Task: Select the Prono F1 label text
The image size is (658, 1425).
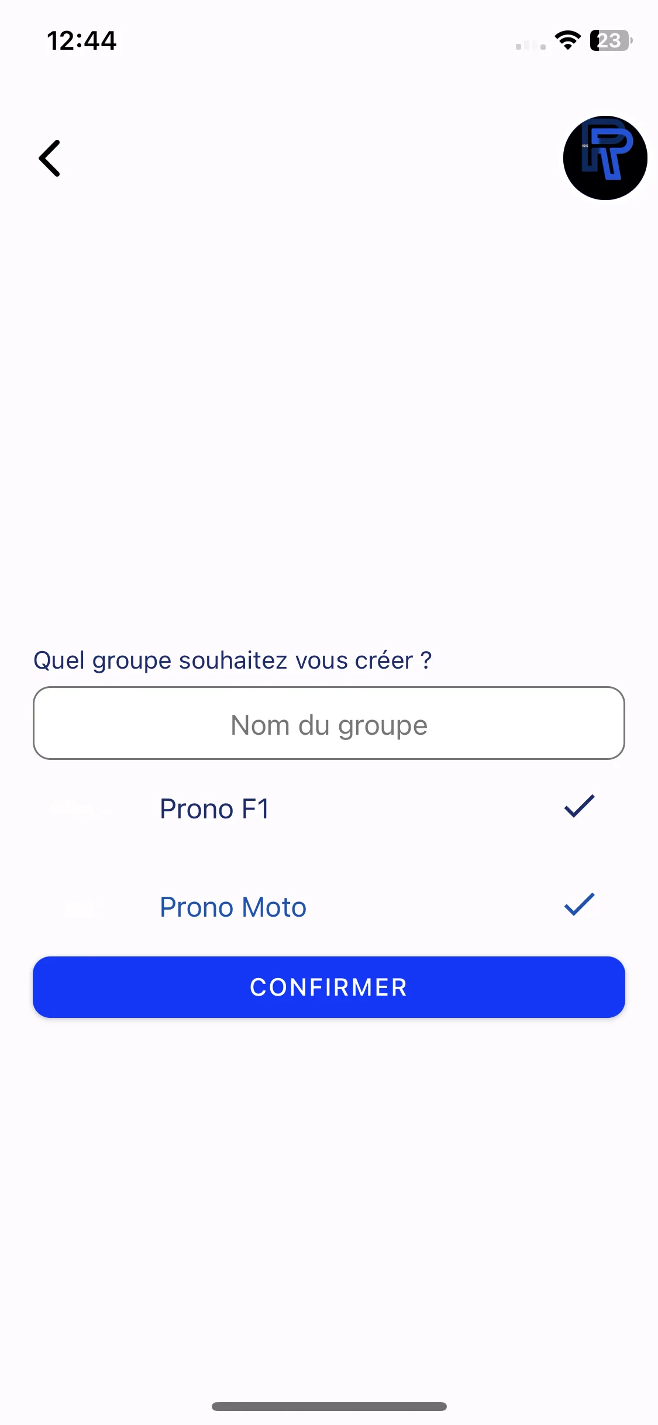Action: click(x=215, y=809)
